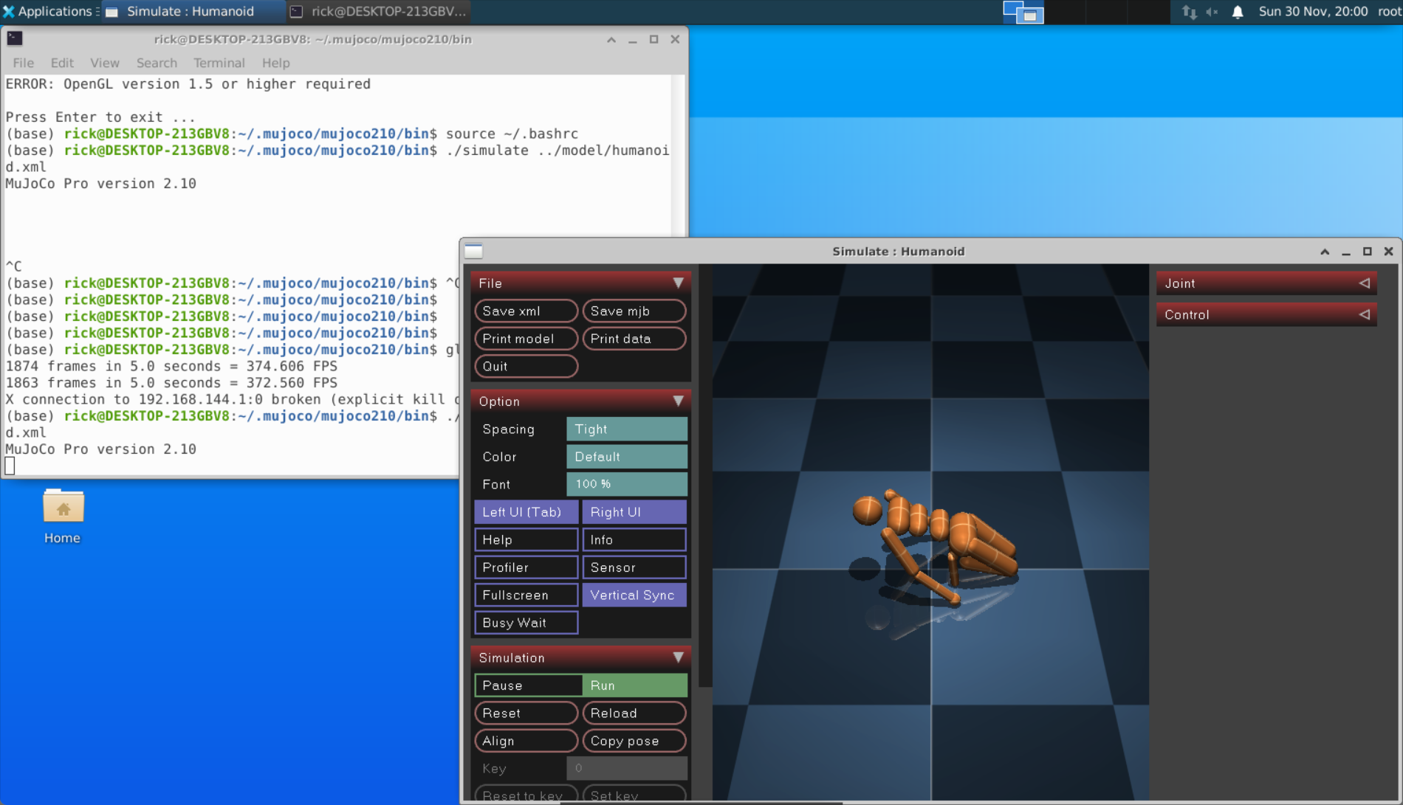Enable Busy Wait option
Image resolution: width=1403 pixels, height=805 pixels.
[x=526, y=623]
